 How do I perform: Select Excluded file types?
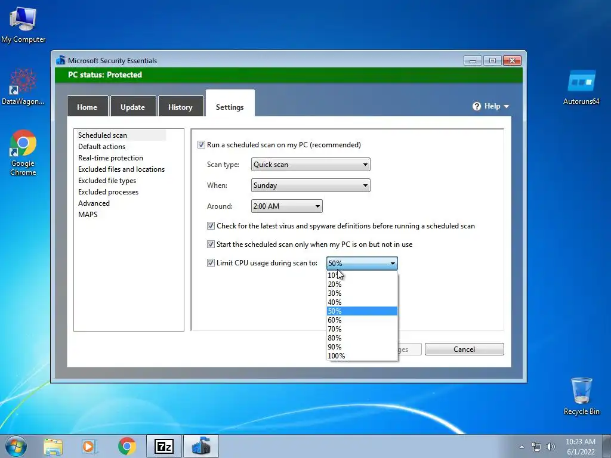(x=107, y=180)
